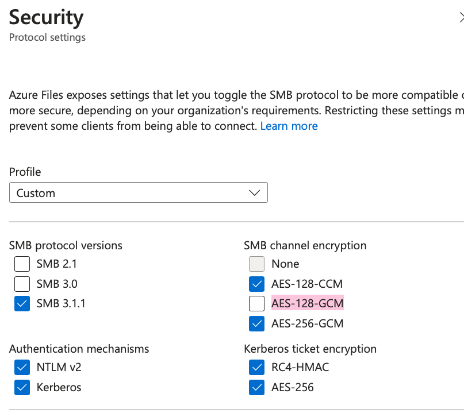The width and height of the screenshot is (464, 413).
Task: Select None for SMB channel encryption
Action: click(x=256, y=264)
